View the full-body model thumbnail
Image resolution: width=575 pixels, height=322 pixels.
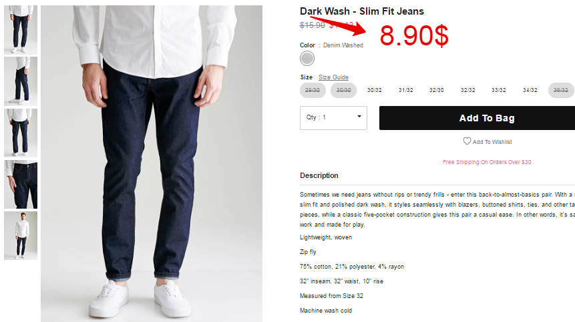point(21,235)
